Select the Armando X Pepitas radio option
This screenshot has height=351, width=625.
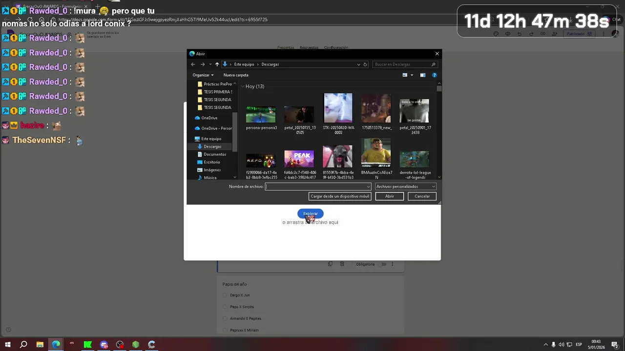pos(225,319)
